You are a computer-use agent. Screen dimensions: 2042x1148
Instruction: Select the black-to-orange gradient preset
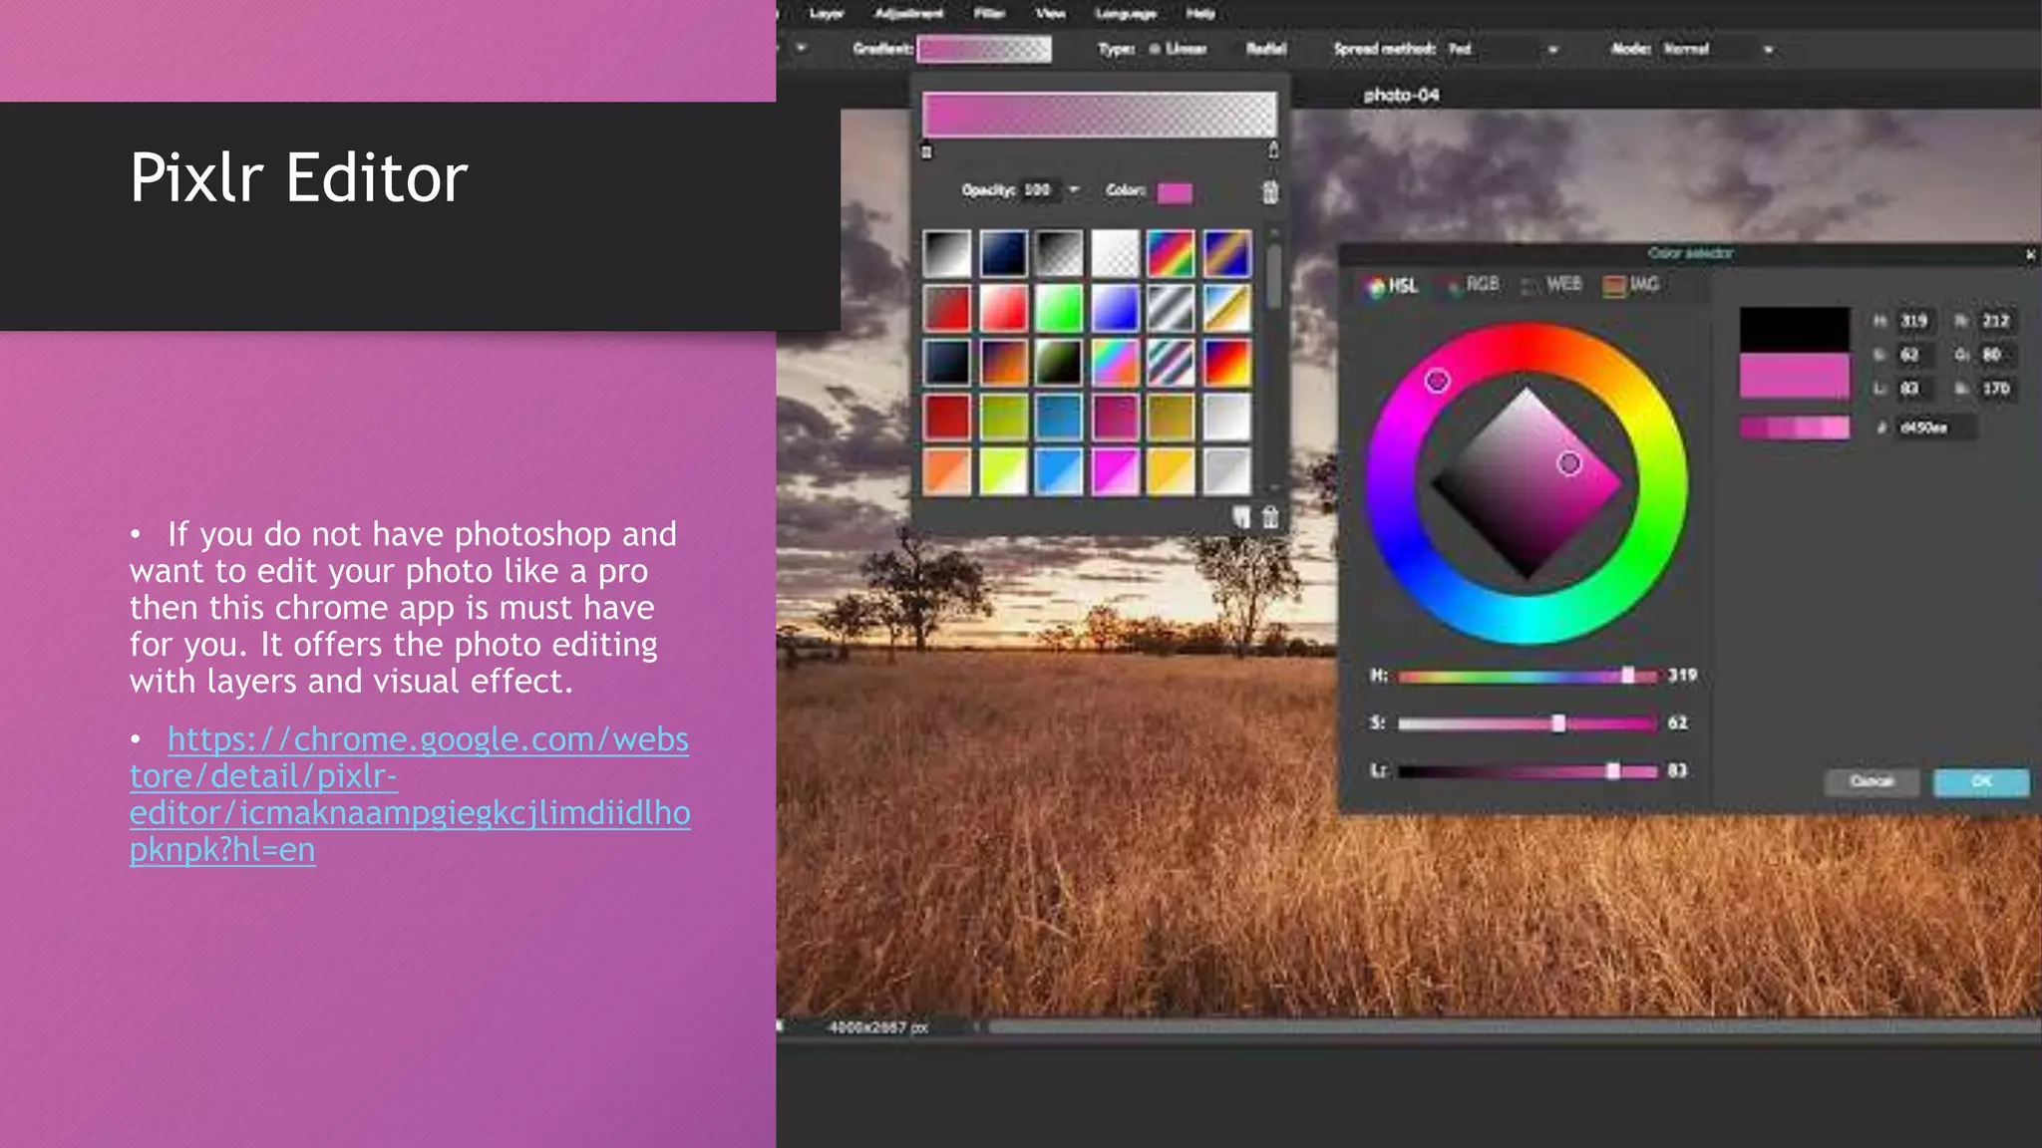(1002, 363)
